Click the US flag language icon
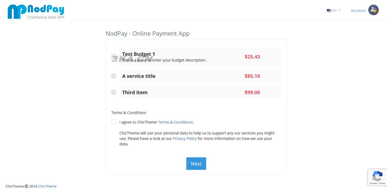 (329, 11)
